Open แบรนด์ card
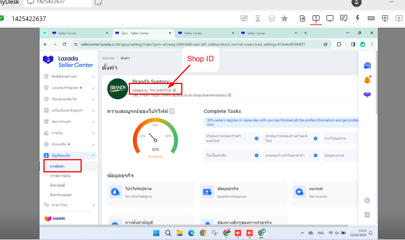Image resolution: width=405 pixels, height=240 pixels. point(325,194)
